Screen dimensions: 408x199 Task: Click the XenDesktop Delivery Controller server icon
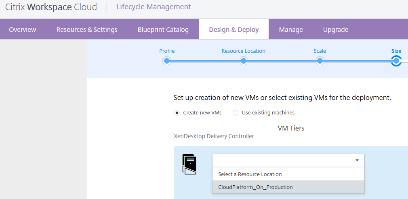point(189,164)
